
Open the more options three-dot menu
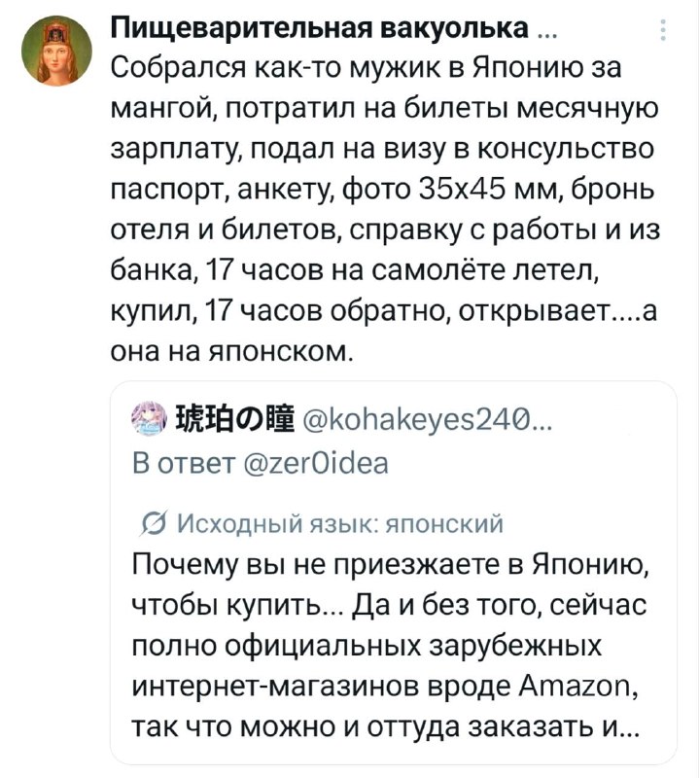(x=664, y=34)
